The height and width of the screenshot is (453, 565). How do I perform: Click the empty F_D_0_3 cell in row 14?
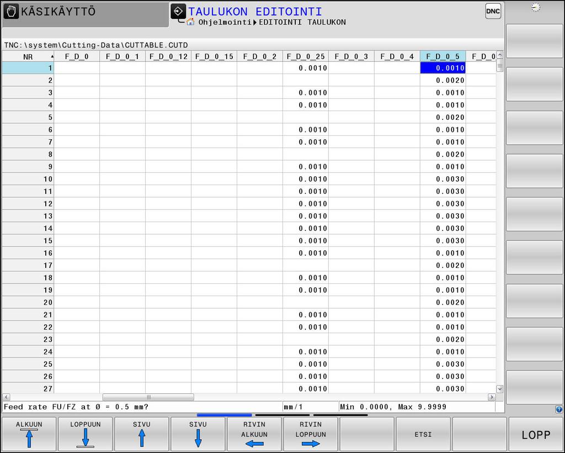pos(351,228)
